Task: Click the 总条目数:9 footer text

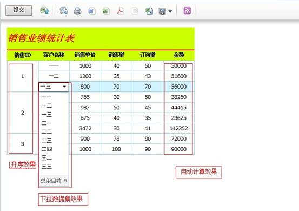Action: (x=54, y=181)
